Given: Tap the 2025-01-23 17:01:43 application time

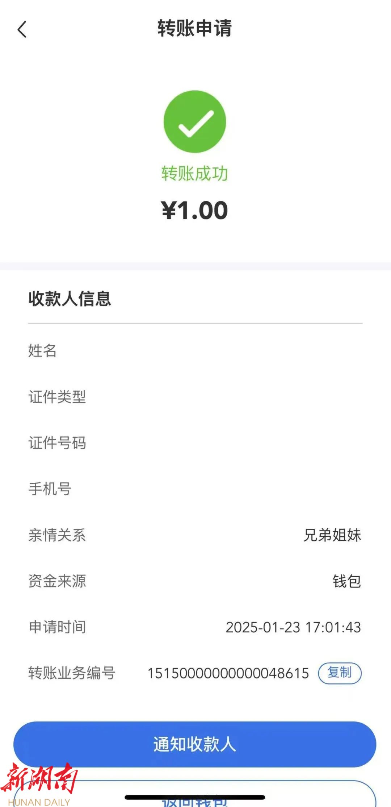Looking at the screenshot, I should click(293, 627).
